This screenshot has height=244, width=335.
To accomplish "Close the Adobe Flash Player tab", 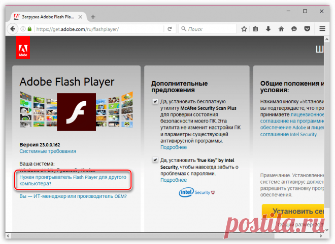I will point(80,17).
